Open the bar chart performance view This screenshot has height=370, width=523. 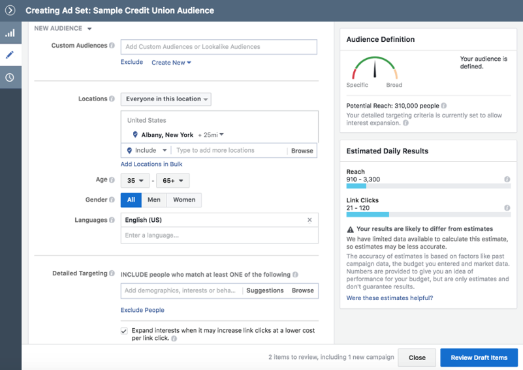click(x=10, y=33)
